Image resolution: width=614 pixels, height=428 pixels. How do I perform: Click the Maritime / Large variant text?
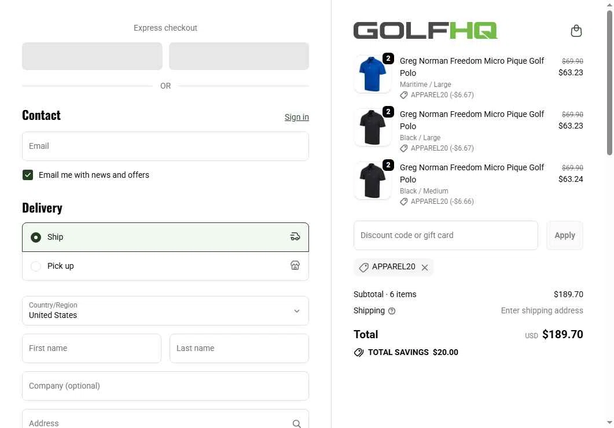coord(425,84)
